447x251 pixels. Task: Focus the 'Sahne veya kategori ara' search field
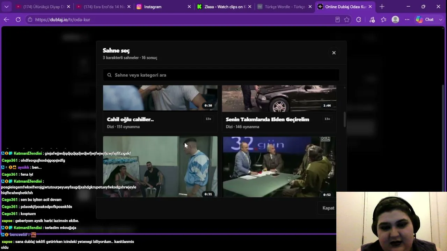pyautogui.click(x=221, y=75)
